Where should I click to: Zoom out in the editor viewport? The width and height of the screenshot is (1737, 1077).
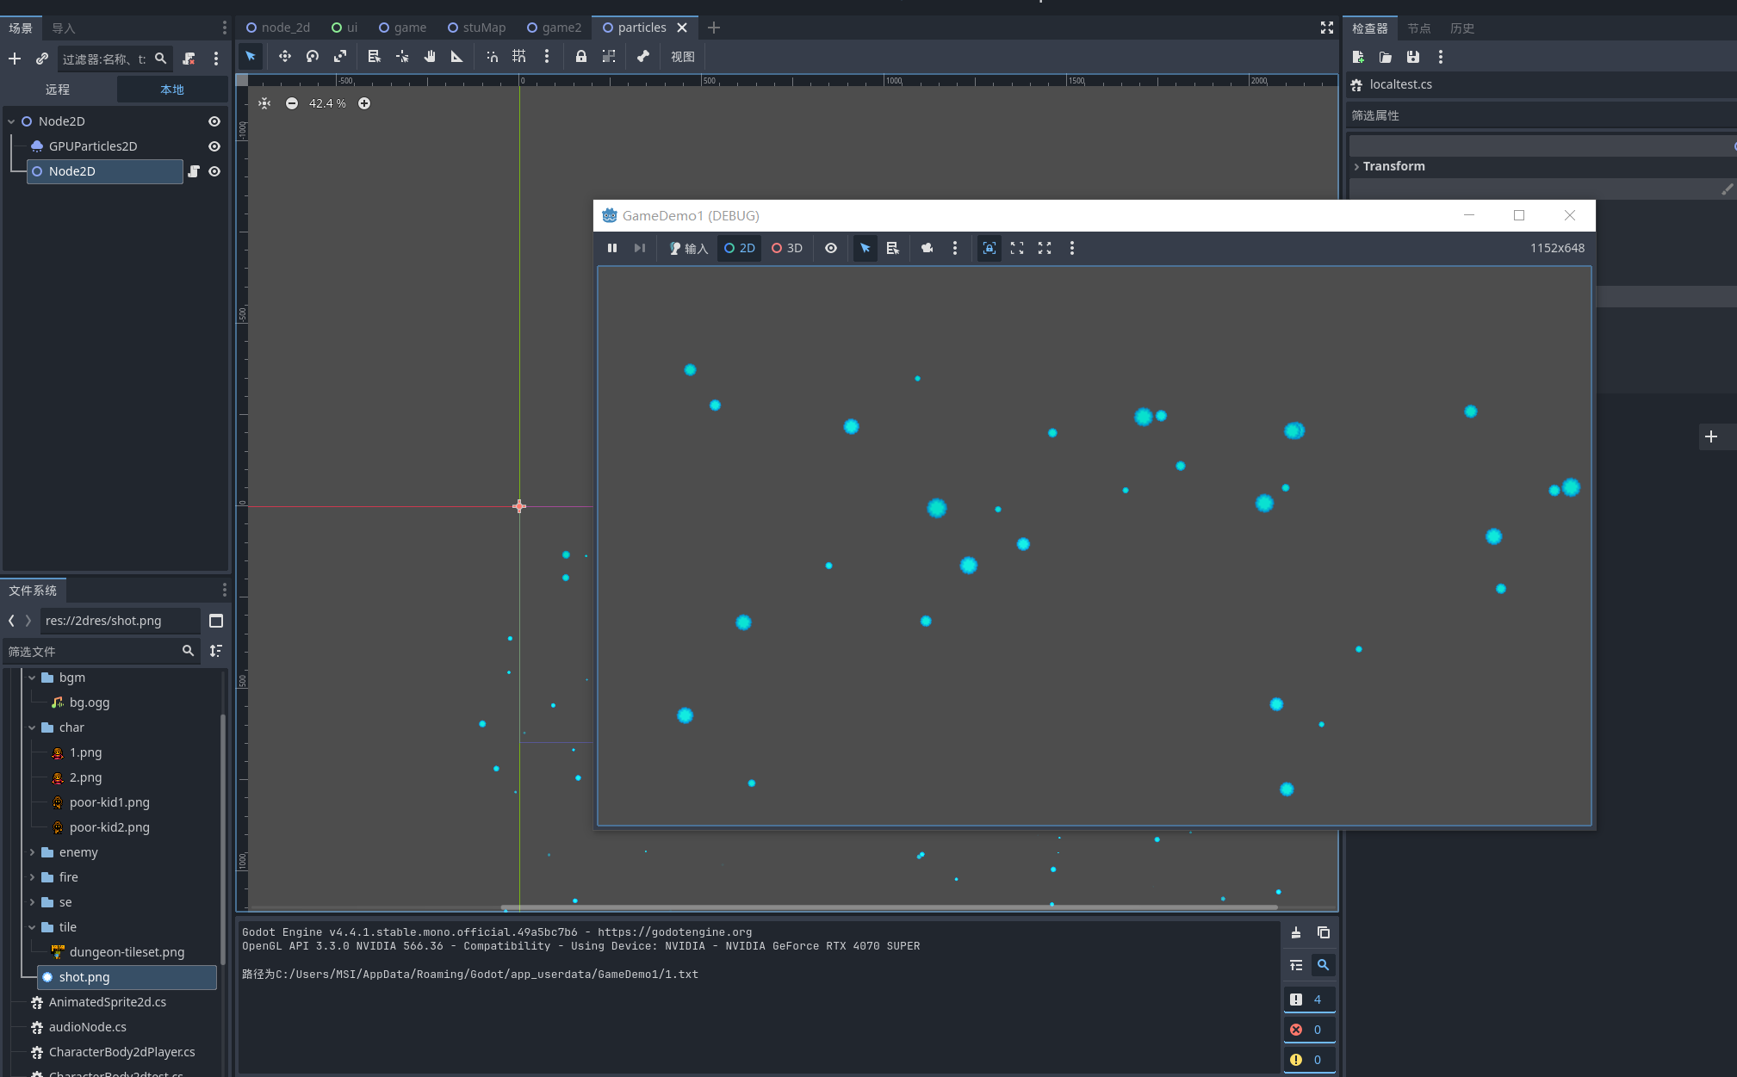292,103
